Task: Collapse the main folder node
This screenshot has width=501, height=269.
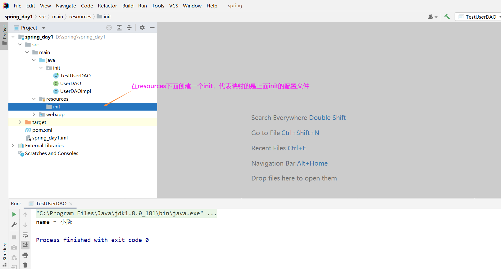Action: (27, 52)
